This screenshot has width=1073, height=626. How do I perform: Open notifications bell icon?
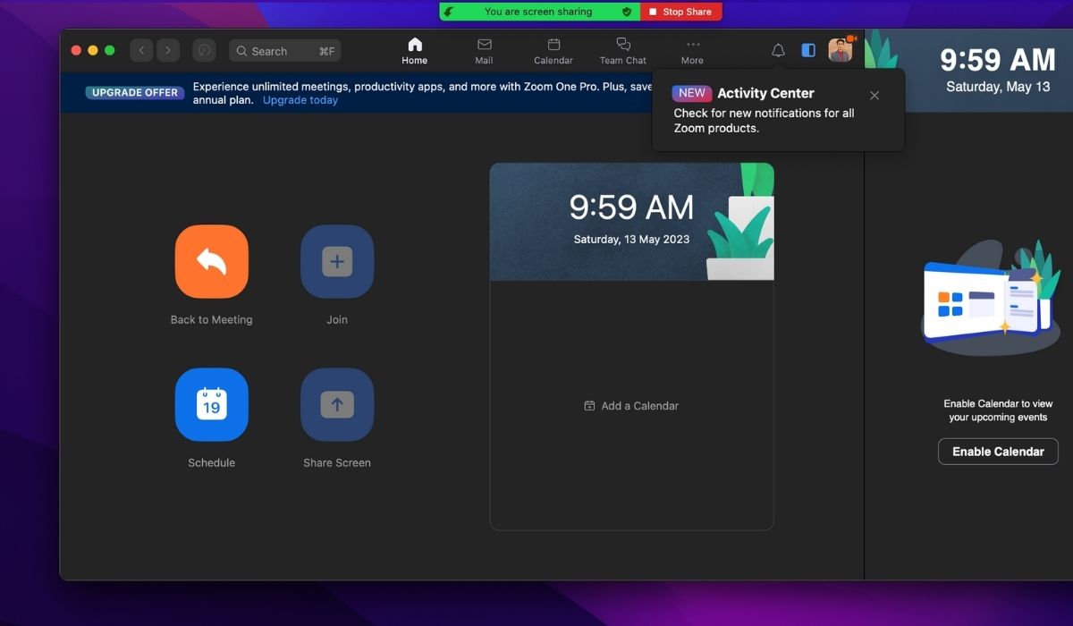(778, 51)
